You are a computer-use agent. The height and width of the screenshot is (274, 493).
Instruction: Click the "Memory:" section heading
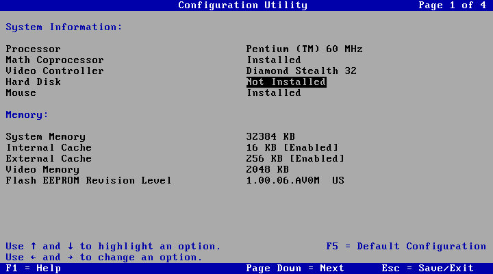coord(27,115)
